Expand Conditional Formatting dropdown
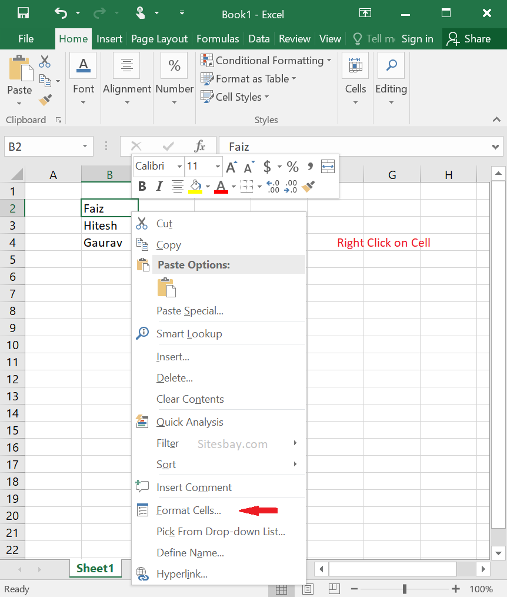 (329, 61)
